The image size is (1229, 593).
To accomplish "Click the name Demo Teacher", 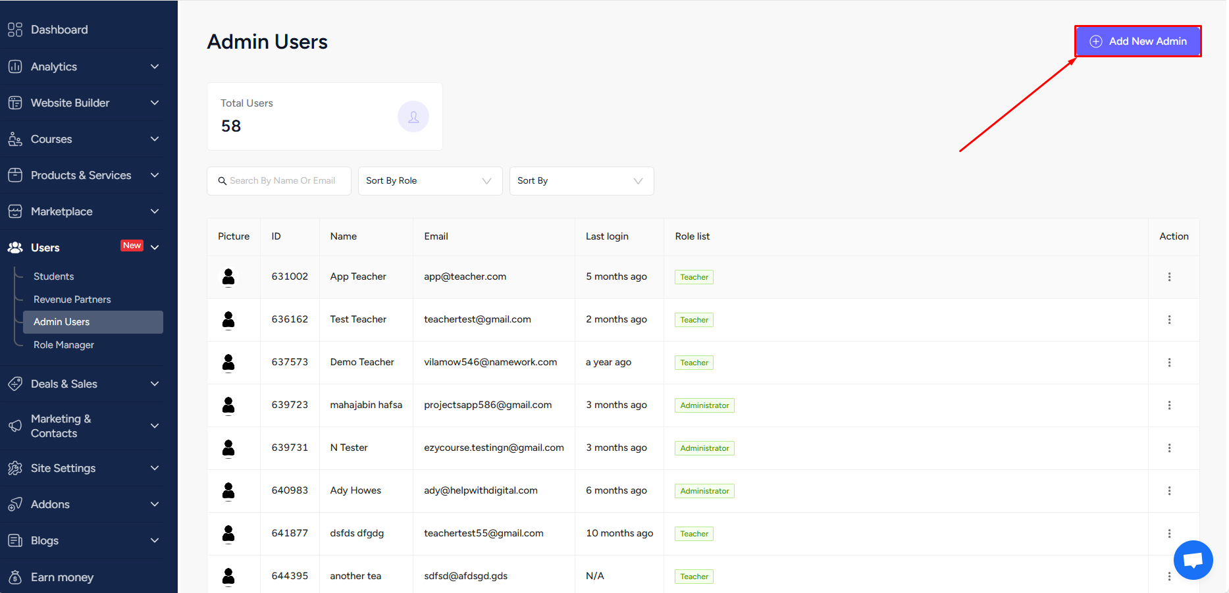I will tap(362, 362).
